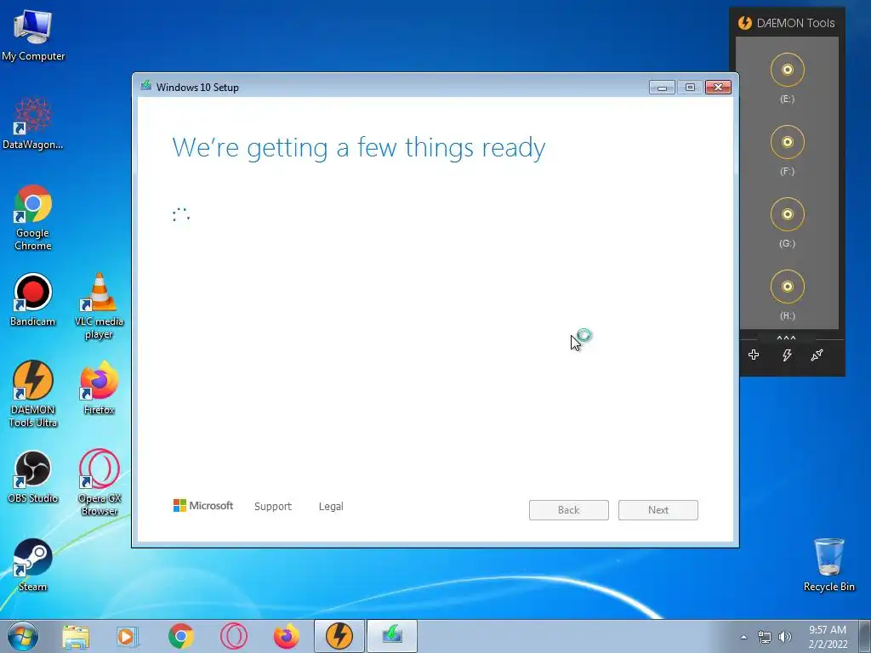Open the Recycle Bin
The width and height of the screenshot is (871, 653).
click(828, 565)
